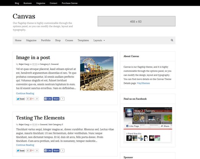Click Google +1 on 'Image in a post'
200x159 pixels.
pos(32,99)
